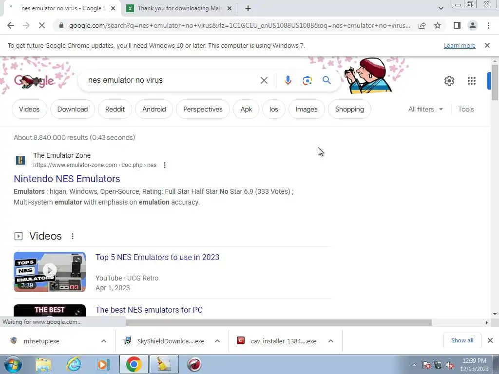Click the vertical page scrollbar thumb

point(495,82)
